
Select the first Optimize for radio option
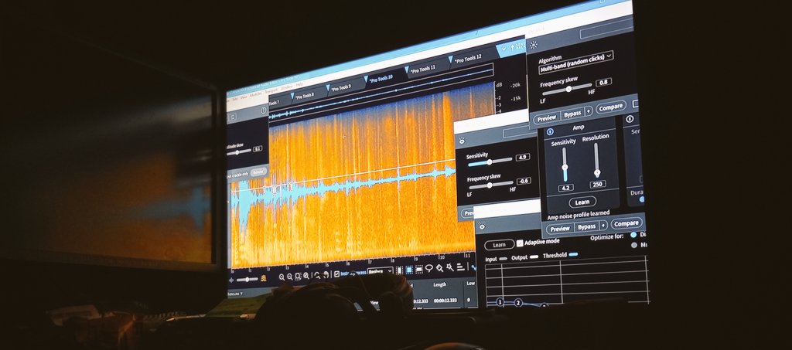[x=633, y=235]
